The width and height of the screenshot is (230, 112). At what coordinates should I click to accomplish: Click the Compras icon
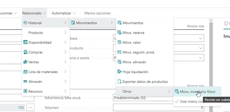[x=25, y=52]
